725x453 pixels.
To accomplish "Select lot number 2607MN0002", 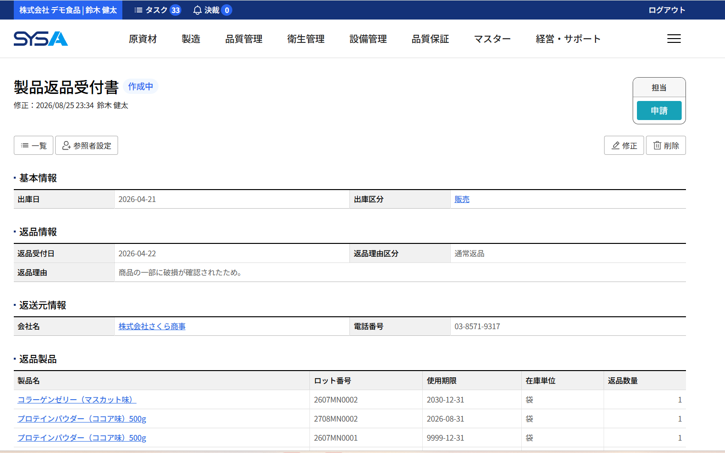I will (x=336, y=400).
